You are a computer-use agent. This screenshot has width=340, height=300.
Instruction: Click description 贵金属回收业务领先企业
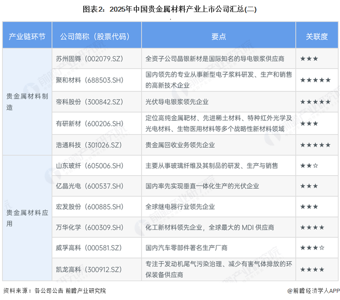(x=180, y=145)
